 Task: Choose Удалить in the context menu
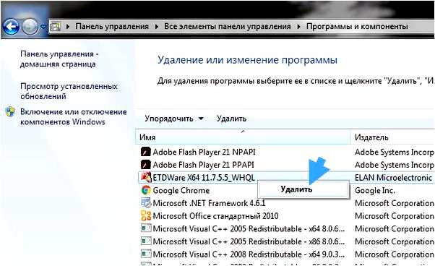[303, 189]
